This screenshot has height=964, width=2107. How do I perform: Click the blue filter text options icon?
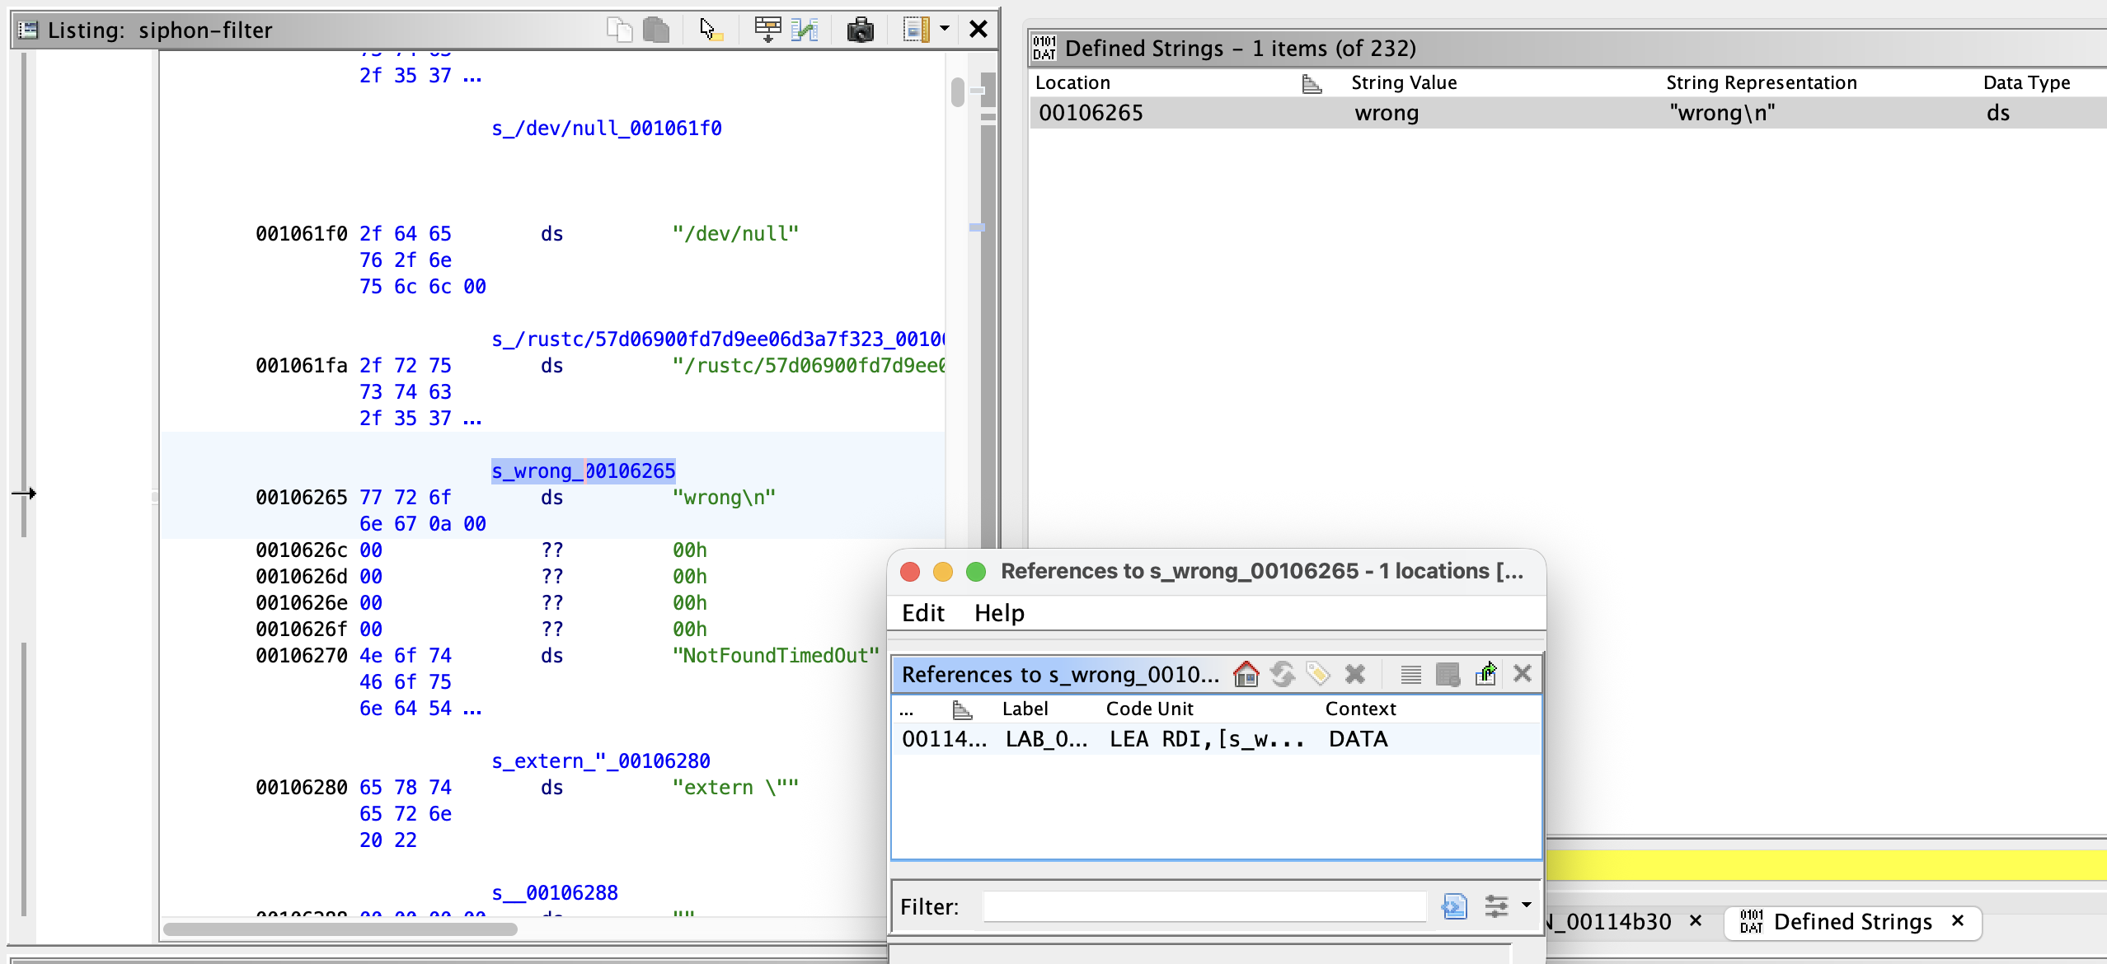pos(1454,906)
